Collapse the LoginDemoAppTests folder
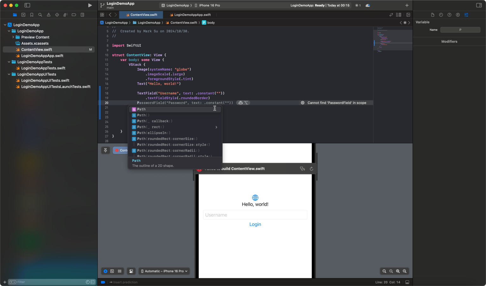 click(x=9, y=62)
